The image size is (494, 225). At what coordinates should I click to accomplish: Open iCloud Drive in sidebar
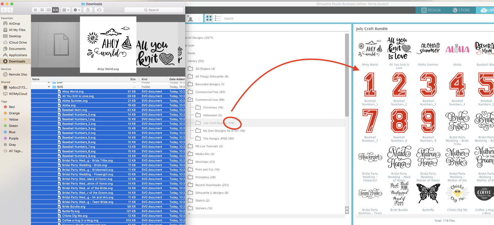pos(18,43)
